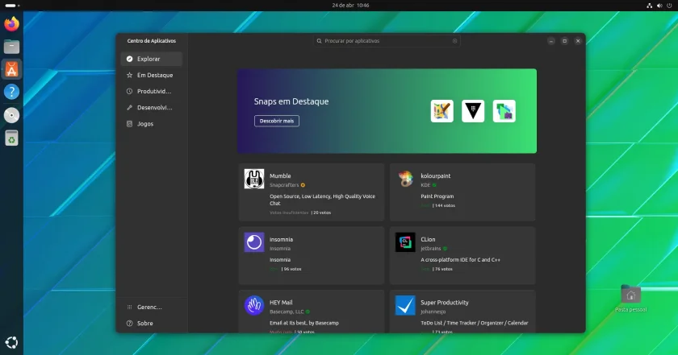Open the Desenvolvimento category
Image resolution: width=678 pixels, height=355 pixels.
pos(152,107)
